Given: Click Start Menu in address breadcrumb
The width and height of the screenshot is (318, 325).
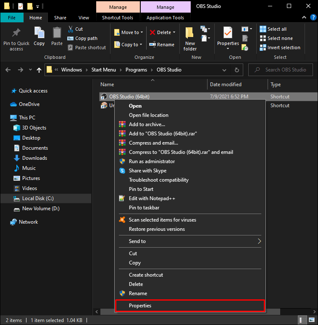Looking at the screenshot, I should click(103, 70).
